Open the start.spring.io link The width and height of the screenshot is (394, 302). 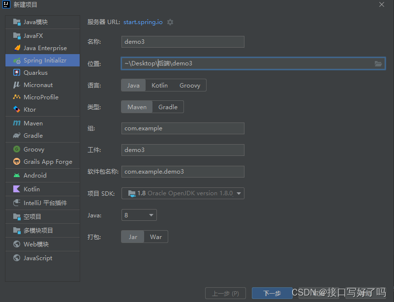click(143, 22)
